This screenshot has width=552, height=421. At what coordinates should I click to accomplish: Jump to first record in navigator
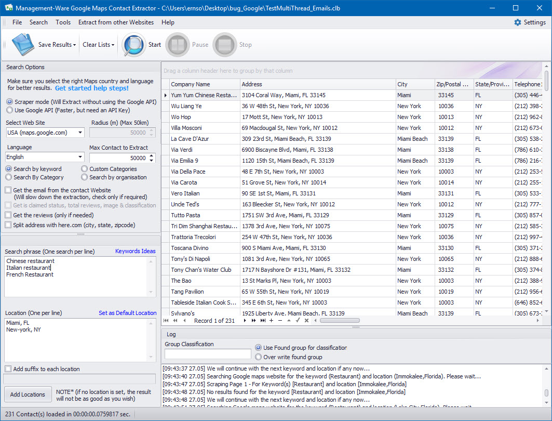[166, 321]
